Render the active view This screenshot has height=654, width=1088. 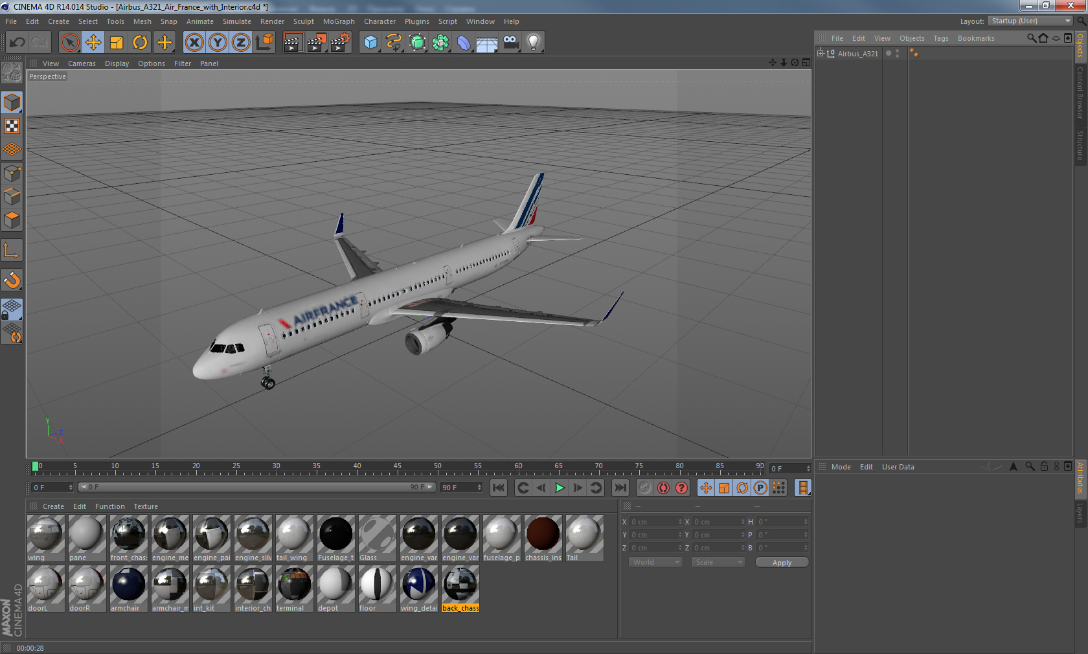click(x=293, y=43)
